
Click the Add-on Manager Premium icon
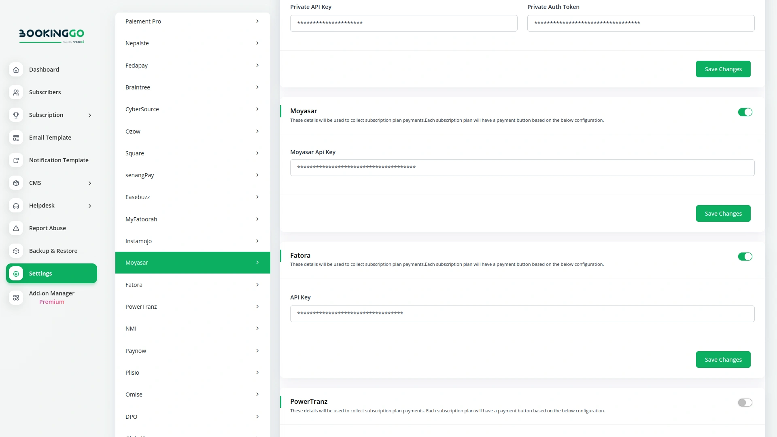click(16, 297)
